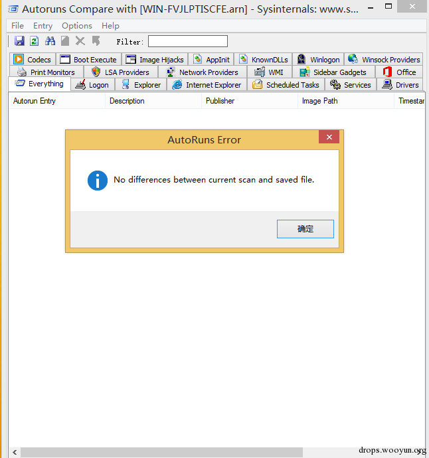Click the Properties page toolbar icon

65,41
